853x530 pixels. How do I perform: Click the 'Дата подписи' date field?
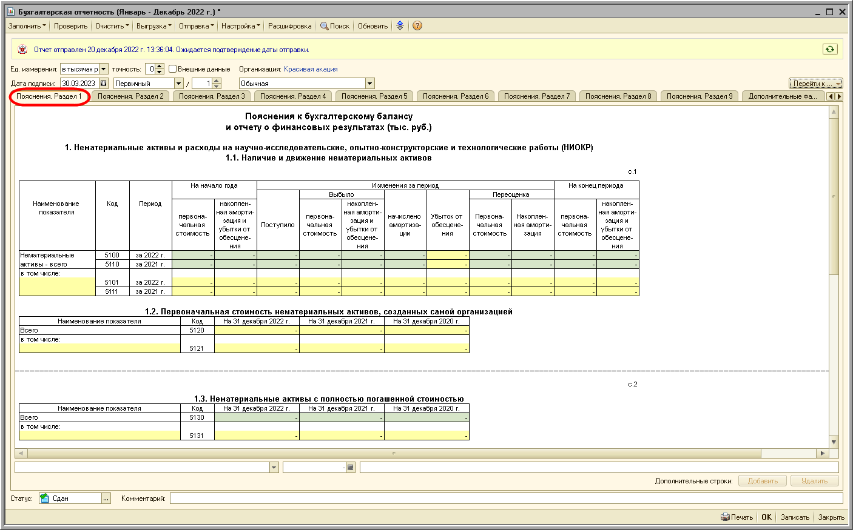click(x=79, y=84)
